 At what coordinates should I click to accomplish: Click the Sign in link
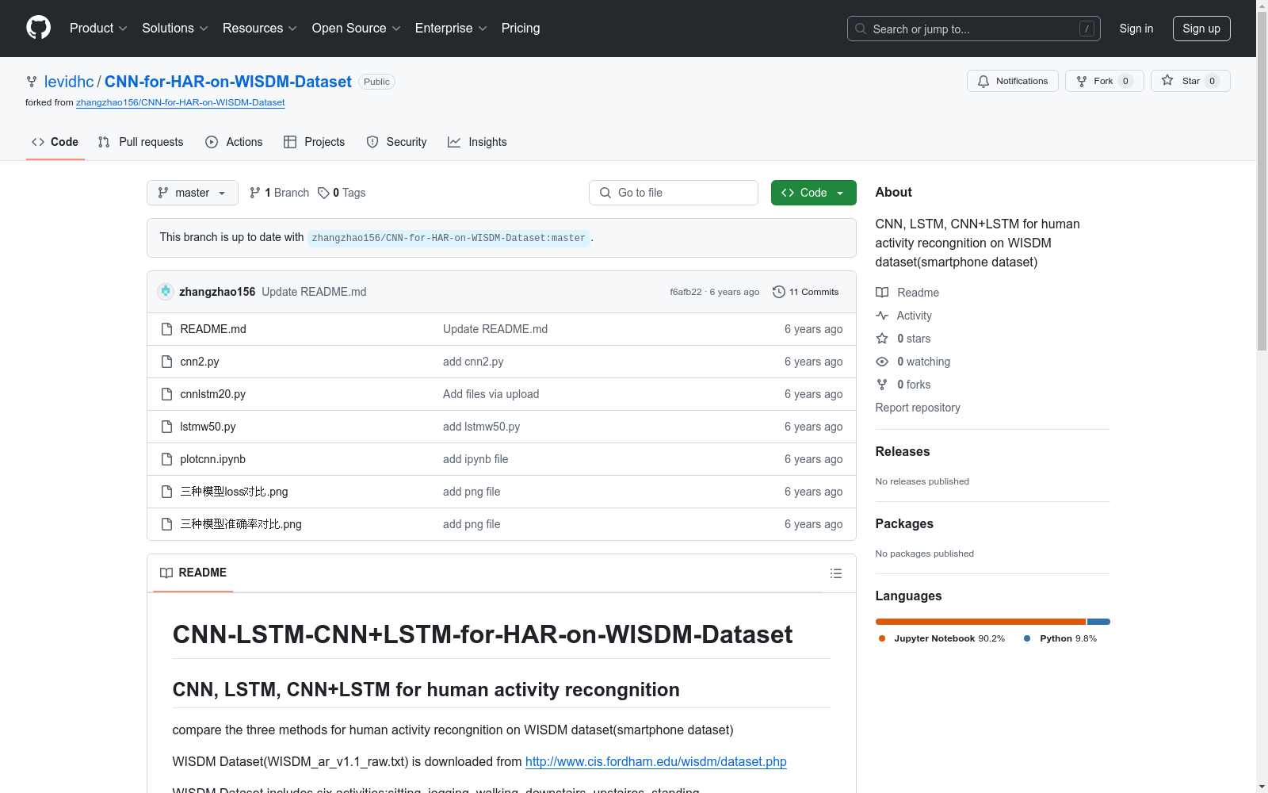point(1136,29)
